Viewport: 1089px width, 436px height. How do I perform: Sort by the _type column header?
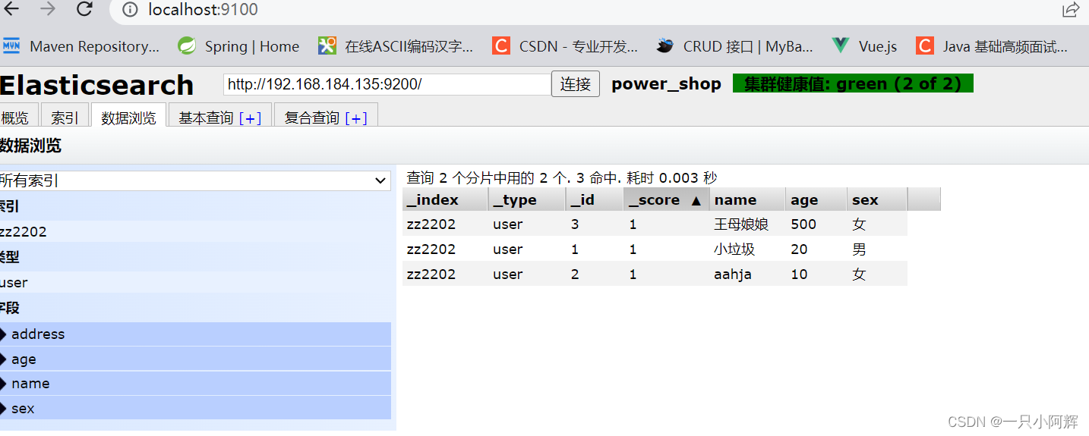tap(527, 200)
